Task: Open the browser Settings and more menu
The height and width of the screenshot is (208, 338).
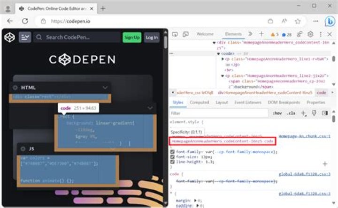Action: (x=316, y=21)
